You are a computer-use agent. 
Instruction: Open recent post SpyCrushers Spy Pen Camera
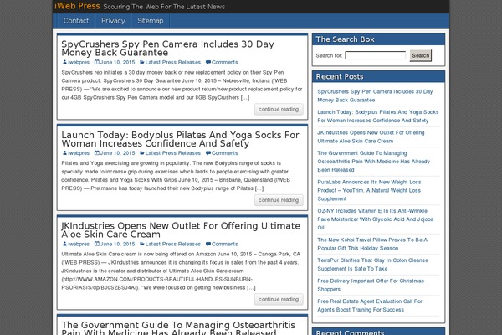[375, 95]
